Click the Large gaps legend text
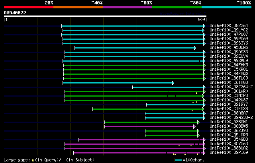This screenshot has height=163, width=255. (17, 160)
